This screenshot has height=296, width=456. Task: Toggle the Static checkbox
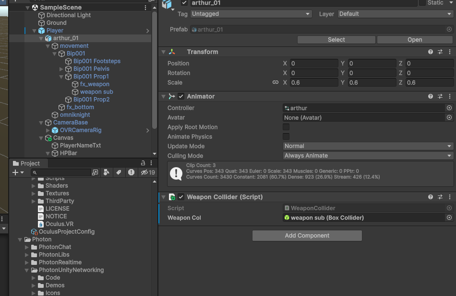pos(422,3)
